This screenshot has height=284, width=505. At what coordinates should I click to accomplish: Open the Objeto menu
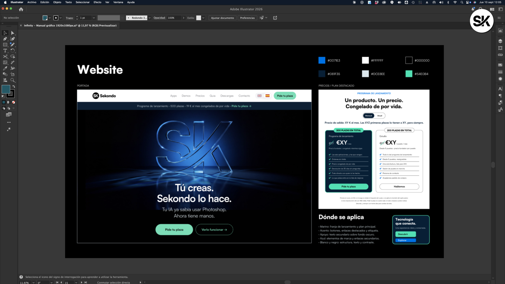[x=57, y=2]
